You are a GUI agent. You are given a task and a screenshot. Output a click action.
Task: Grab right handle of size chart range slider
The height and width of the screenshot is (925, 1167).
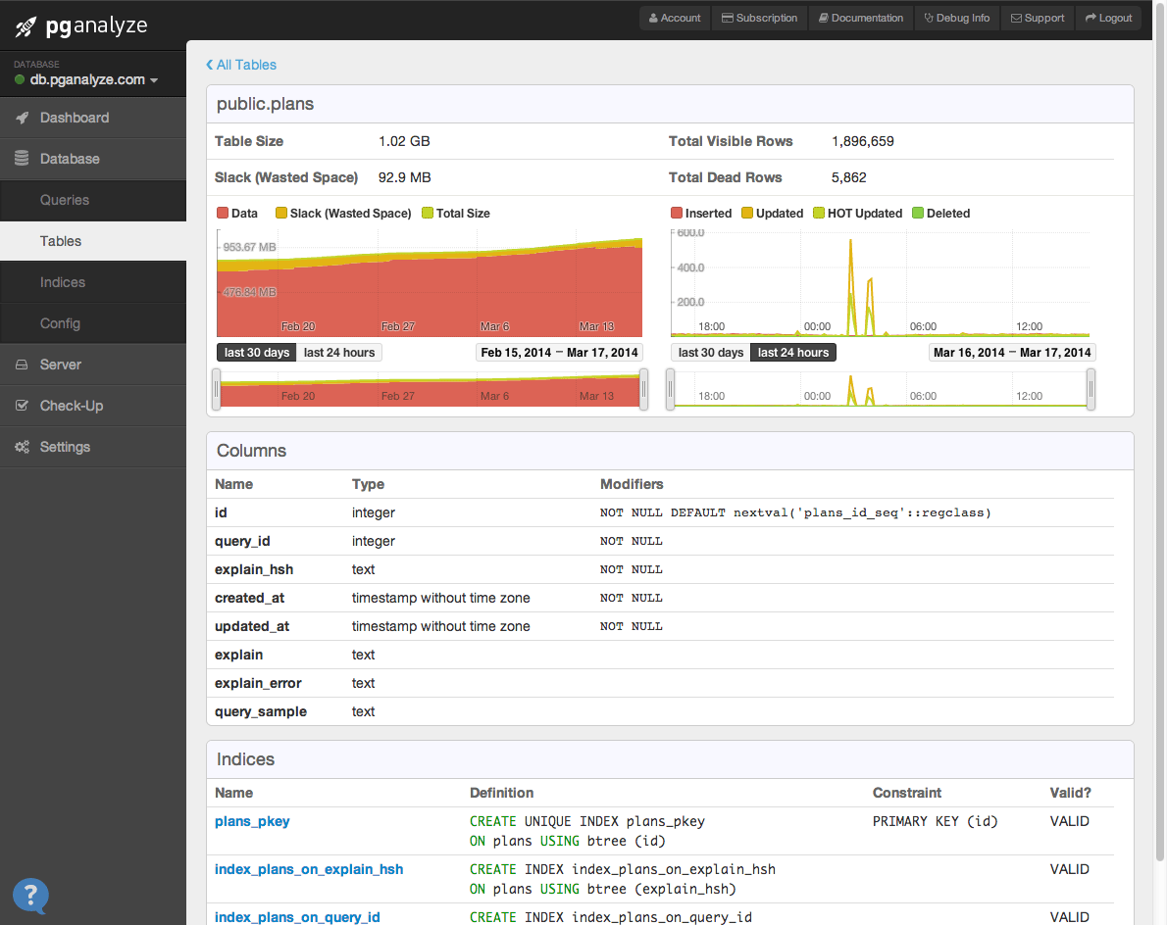pyautogui.click(x=643, y=389)
